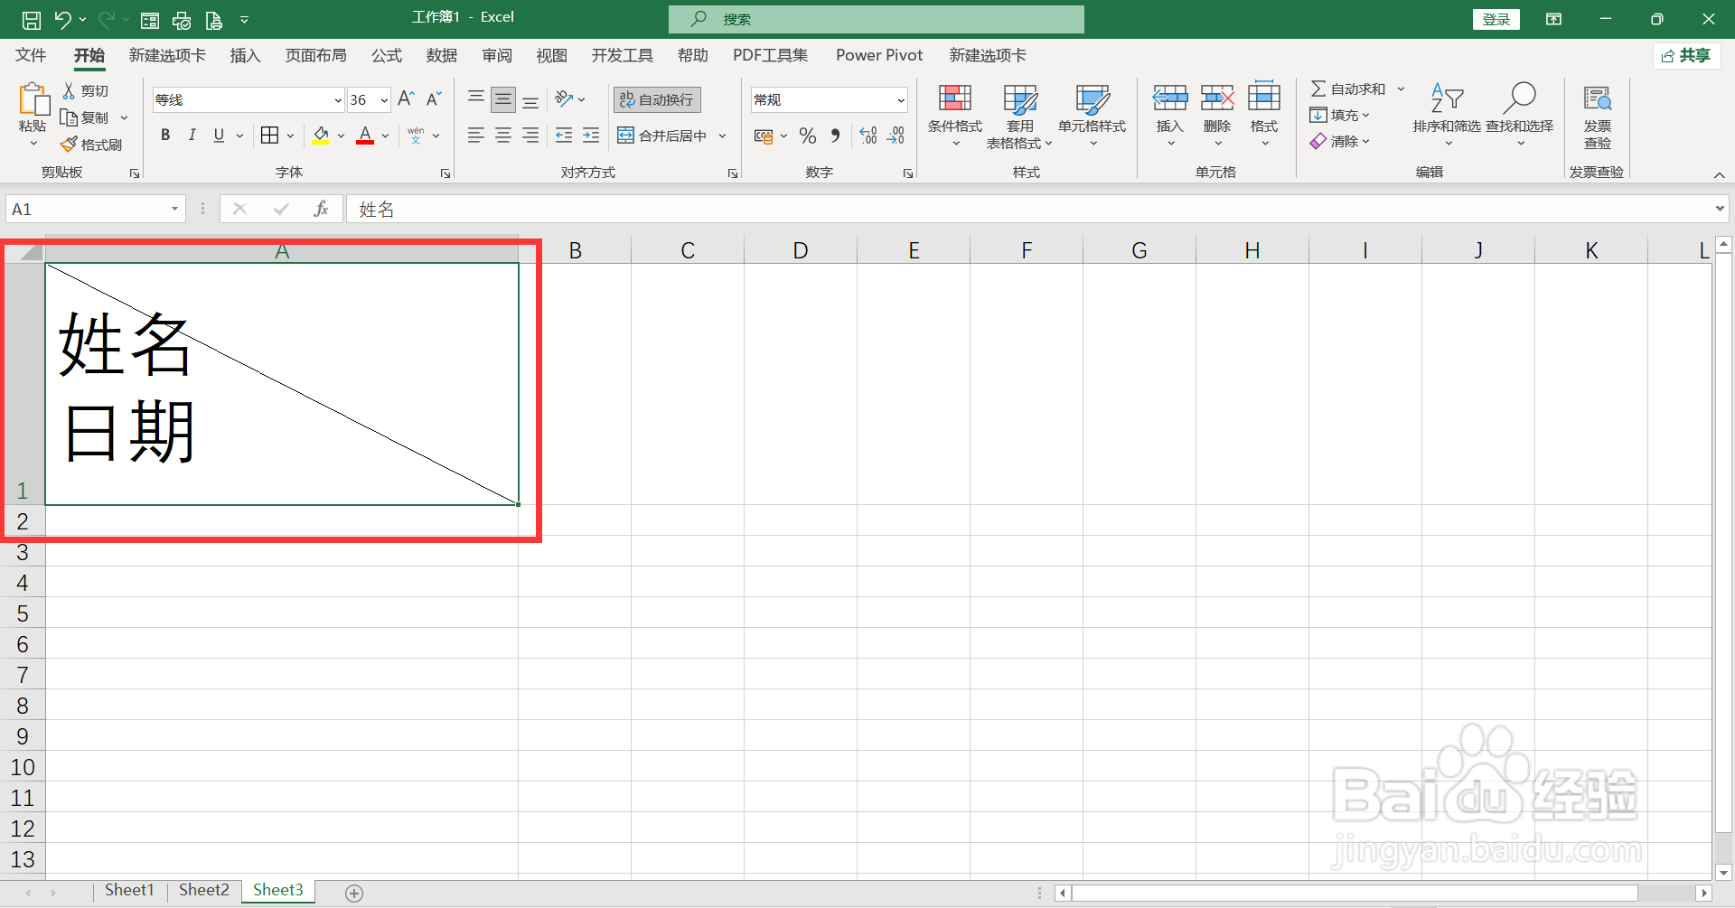The width and height of the screenshot is (1735, 908).
Task: Click the Cell Styles icon
Action: point(1093,99)
